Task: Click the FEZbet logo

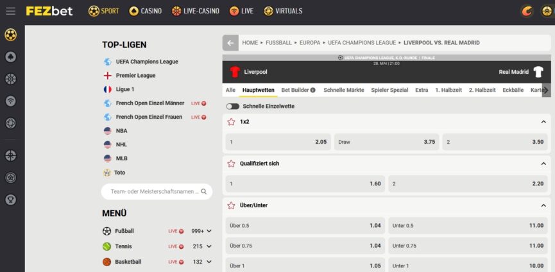Action: click(x=49, y=12)
